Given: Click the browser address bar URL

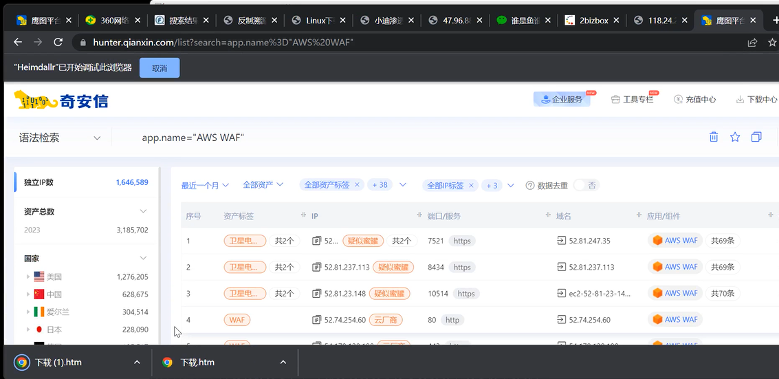Looking at the screenshot, I should click(223, 42).
